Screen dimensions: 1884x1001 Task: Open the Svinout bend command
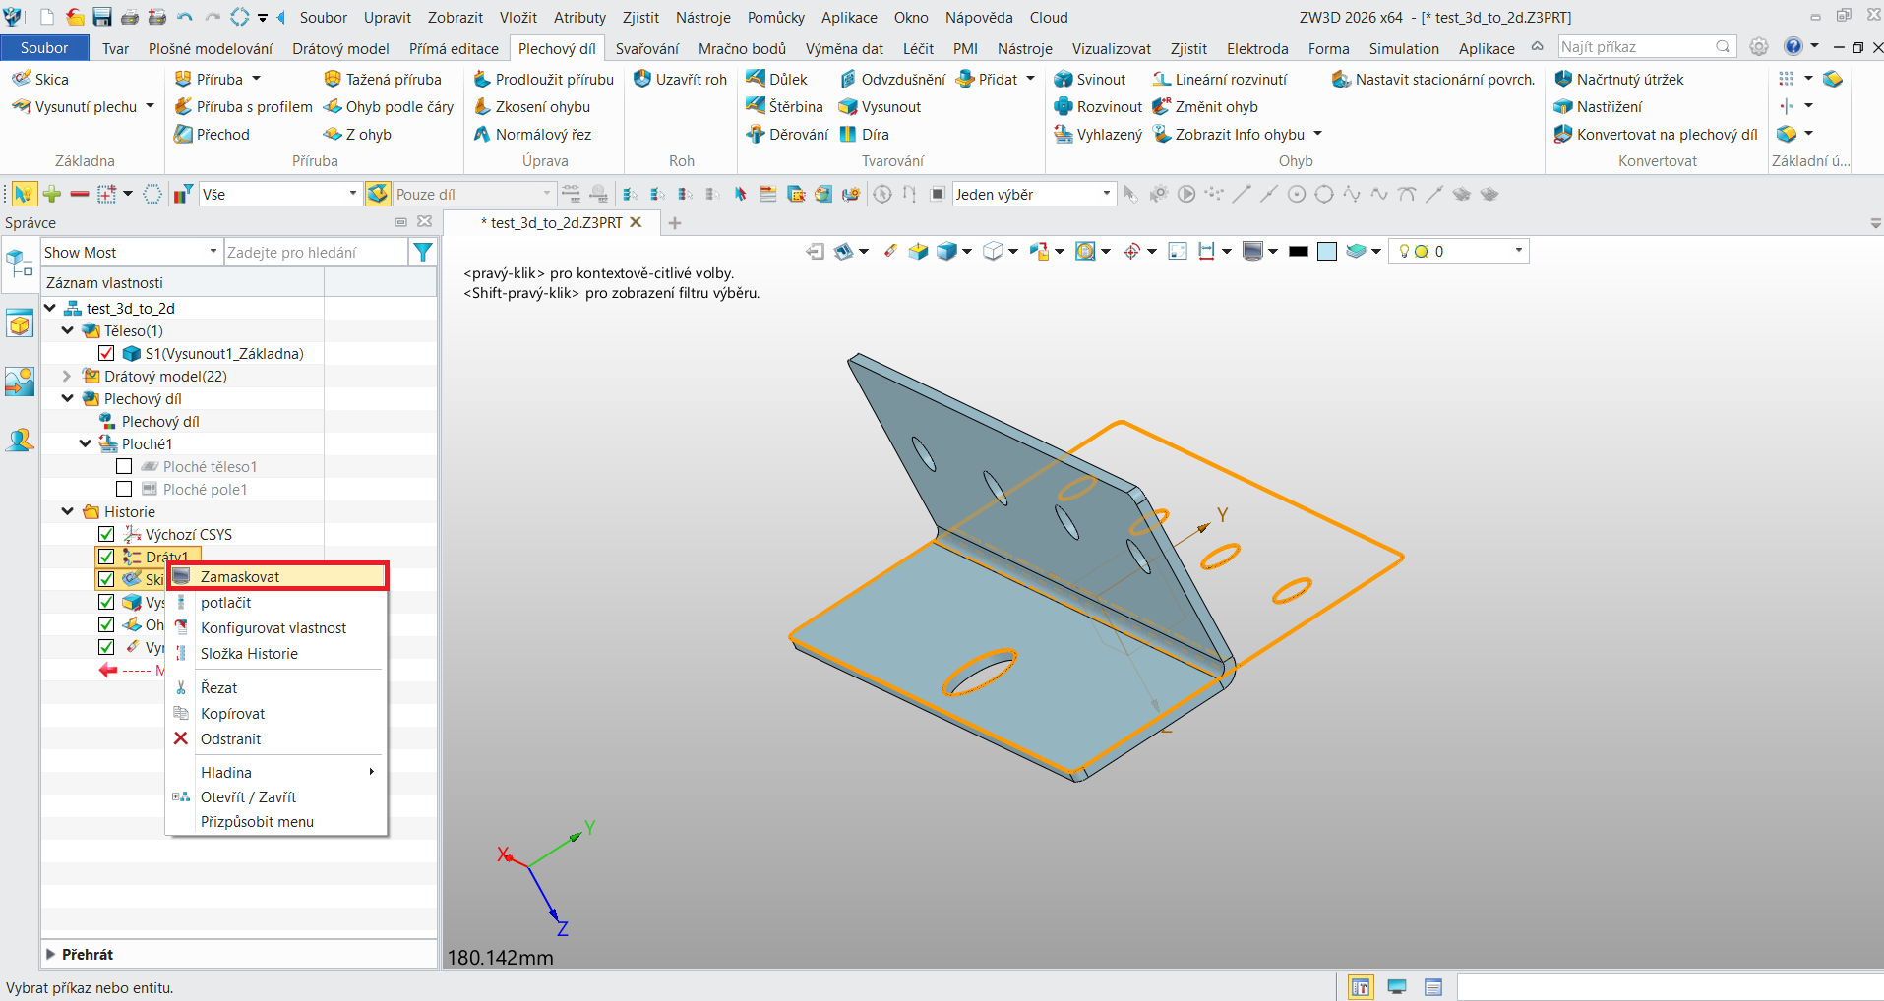[x=1090, y=79]
